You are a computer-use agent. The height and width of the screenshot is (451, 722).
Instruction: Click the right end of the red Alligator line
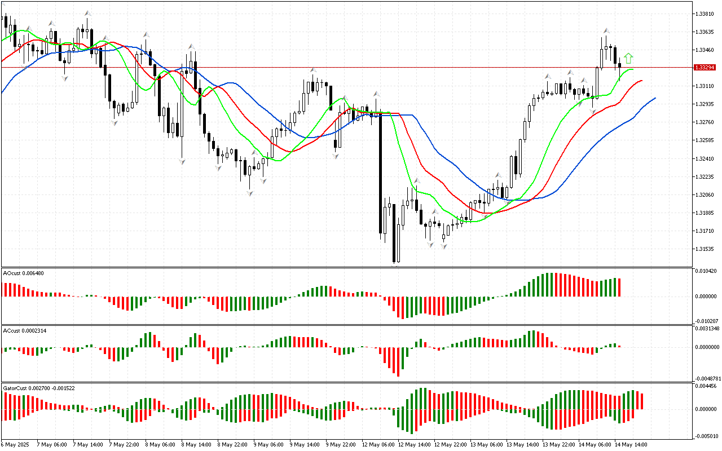click(641, 81)
